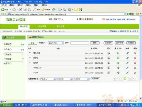
Task: Click the Print icon in IE toolbar
Action: pyautogui.click(x=65, y=10)
